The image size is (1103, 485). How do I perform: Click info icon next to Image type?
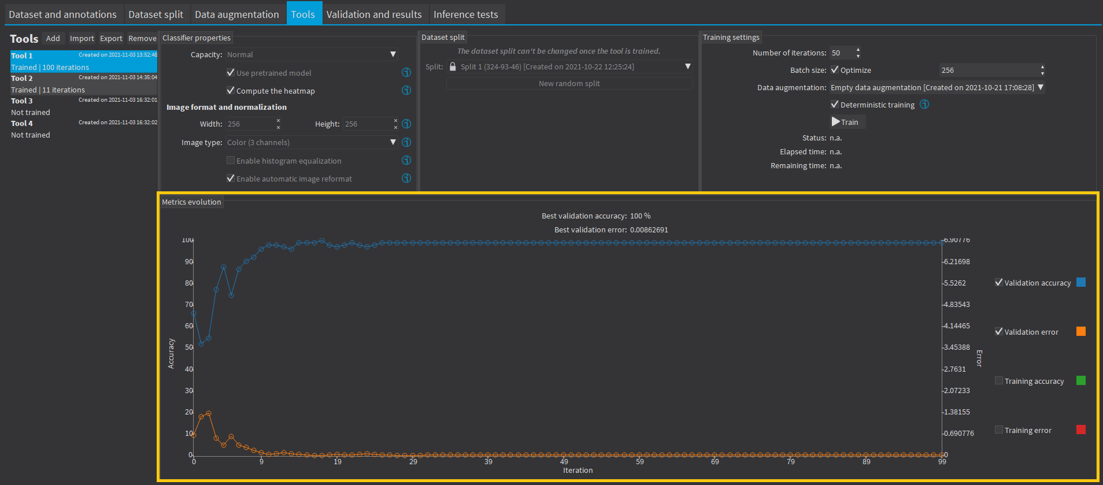[406, 142]
